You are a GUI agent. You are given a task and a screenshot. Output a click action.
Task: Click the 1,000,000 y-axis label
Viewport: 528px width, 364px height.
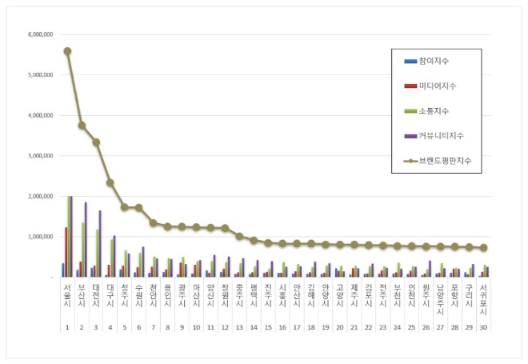pyautogui.click(x=39, y=237)
